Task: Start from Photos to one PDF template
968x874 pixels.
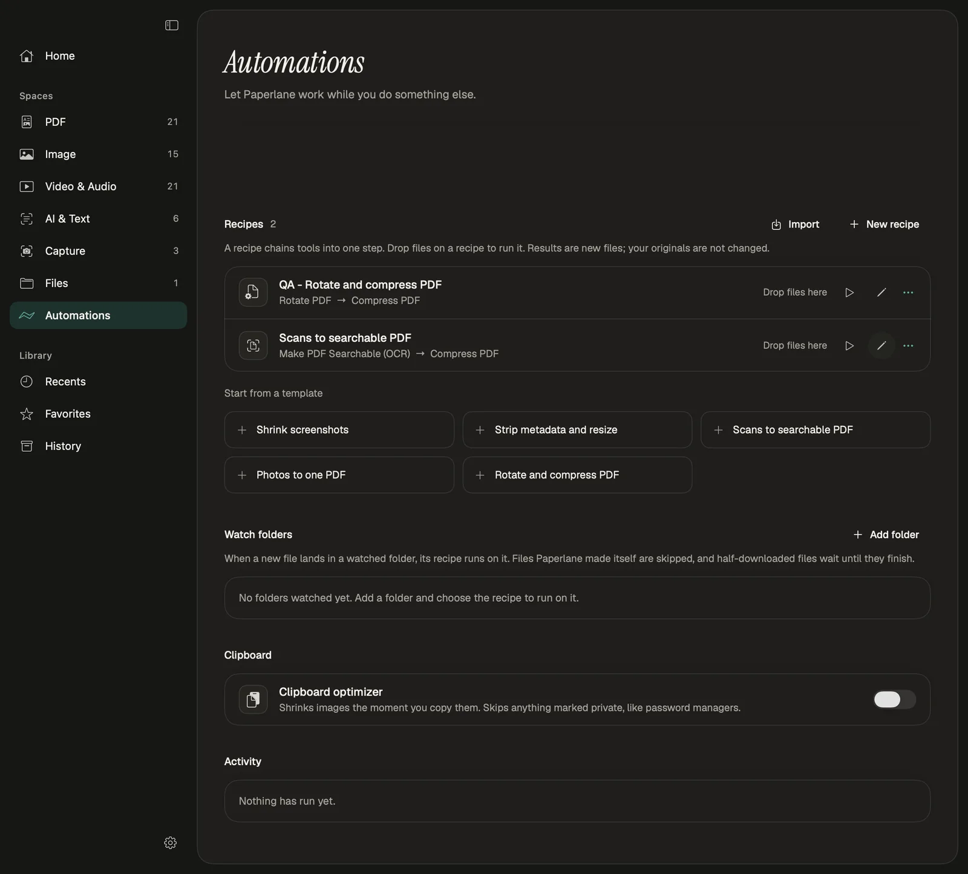Action: (339, 475)
